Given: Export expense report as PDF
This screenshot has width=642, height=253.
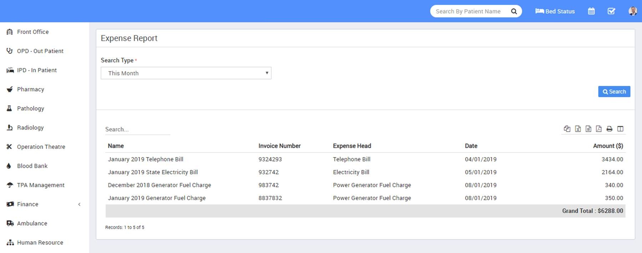Looking at the screenshot, I should tap(598, 129).
